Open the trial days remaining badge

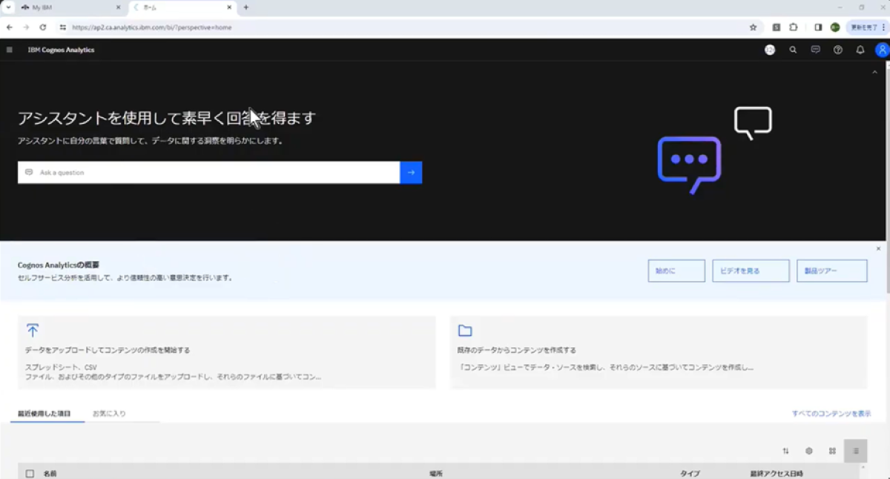coord(770,50)
